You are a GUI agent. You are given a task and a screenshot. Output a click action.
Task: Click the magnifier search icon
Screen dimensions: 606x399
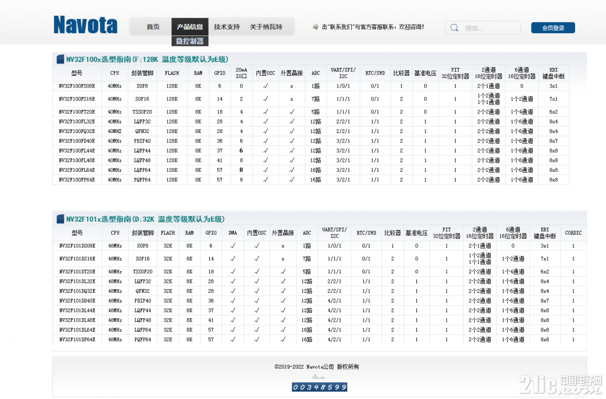[x=454, y=28]
